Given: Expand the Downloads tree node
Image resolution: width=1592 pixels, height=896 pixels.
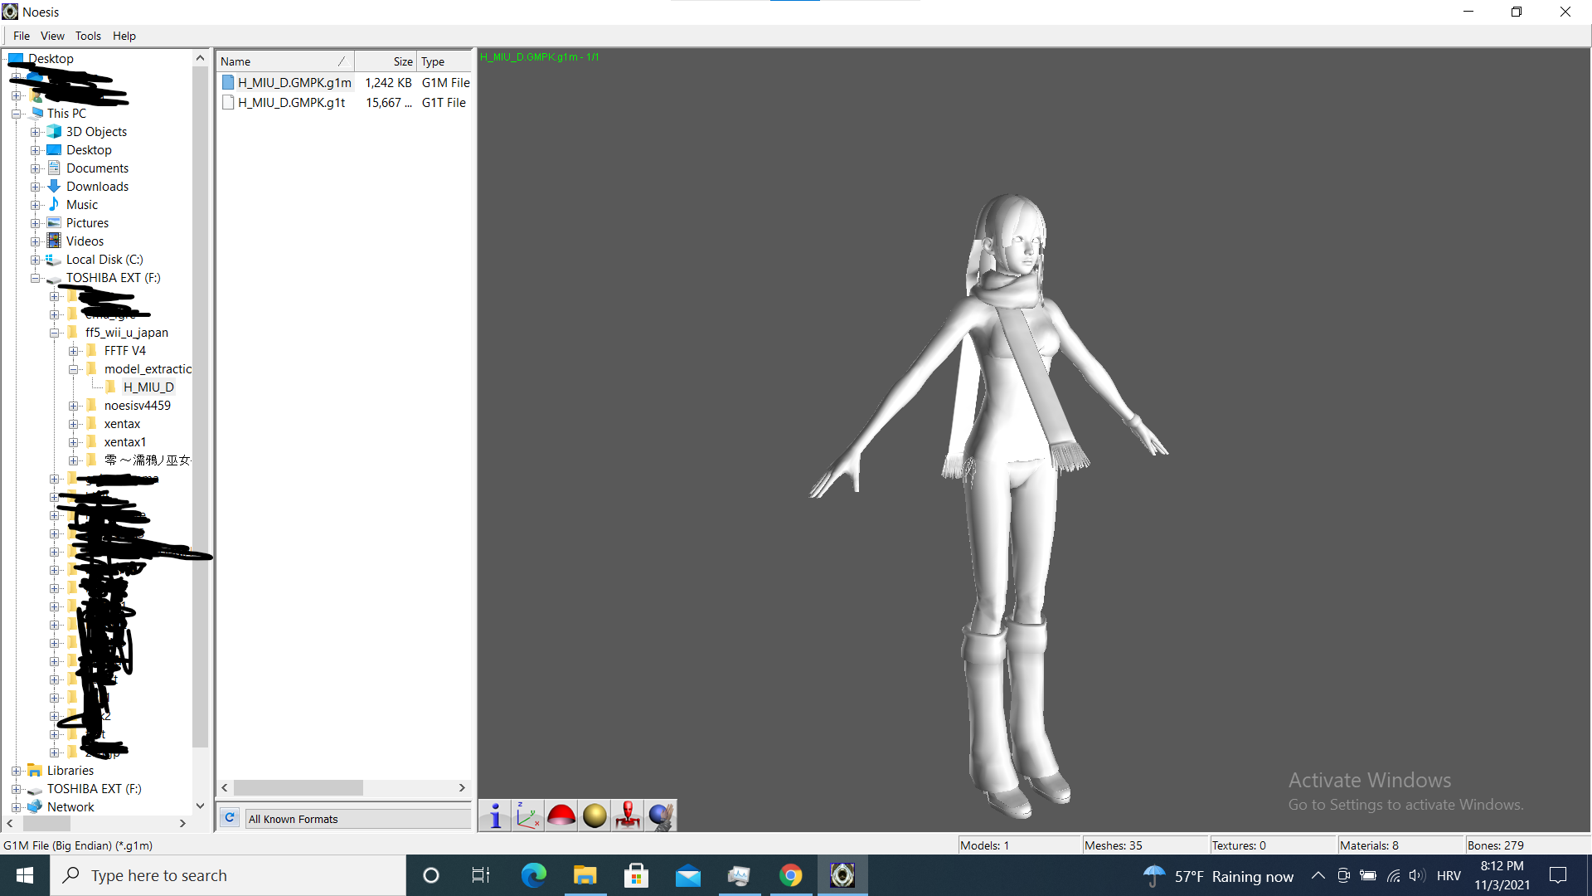Looking at the screenshot, I should coord(36,187).
